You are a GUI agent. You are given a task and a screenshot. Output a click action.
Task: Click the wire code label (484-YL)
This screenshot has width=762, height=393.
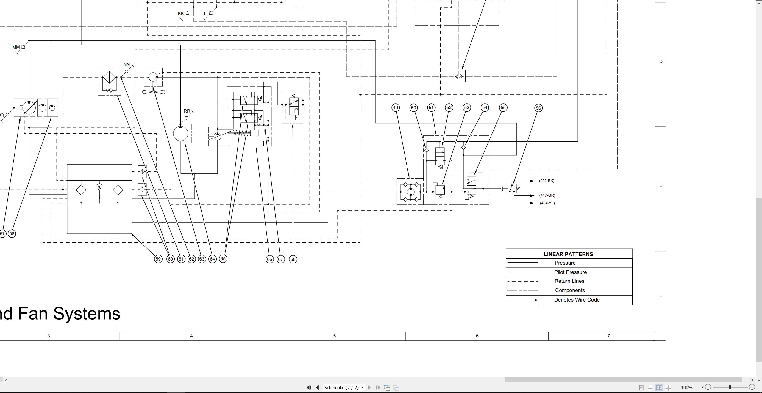coord(547,203)
